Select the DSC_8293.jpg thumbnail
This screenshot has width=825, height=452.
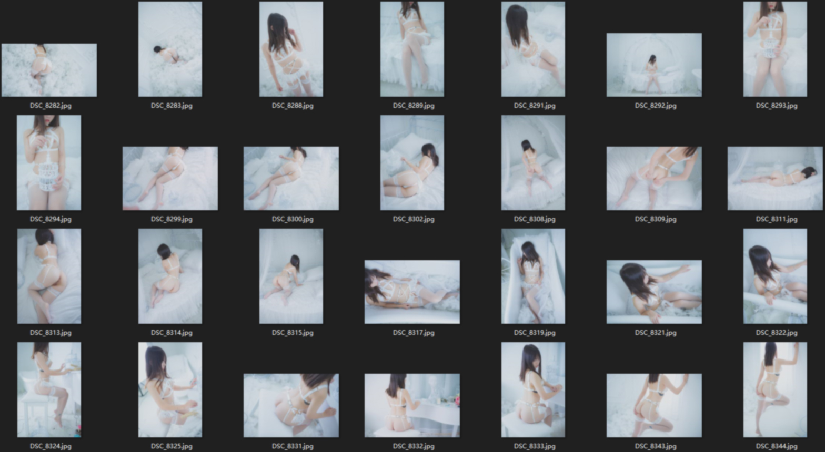point(775,49)
